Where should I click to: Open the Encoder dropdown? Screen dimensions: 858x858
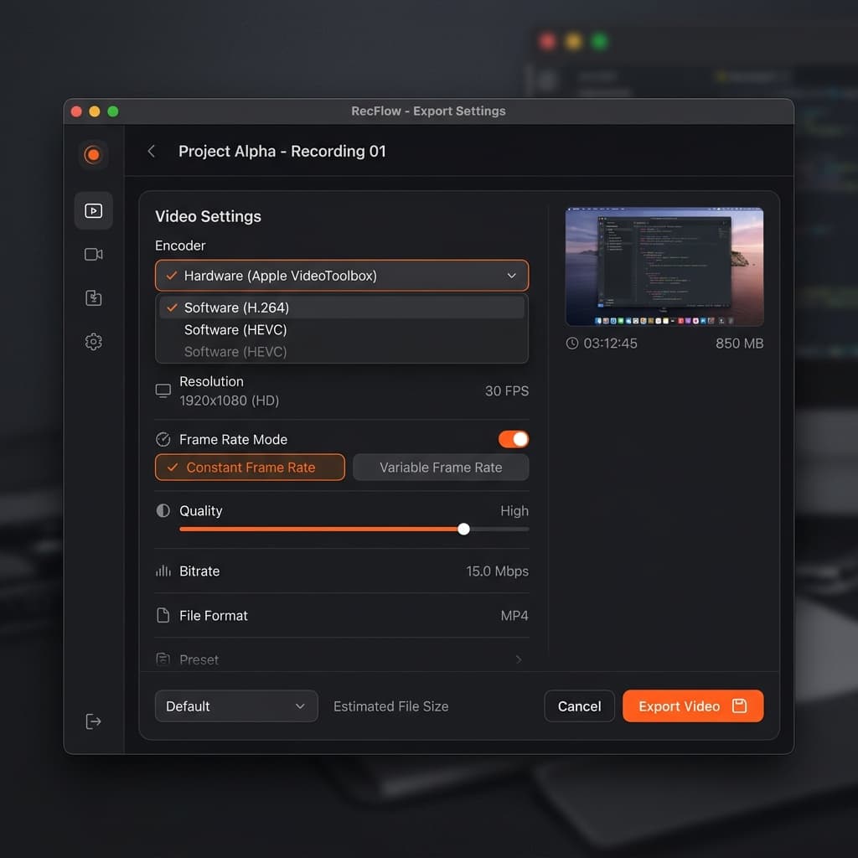click(x=341, y=275)
